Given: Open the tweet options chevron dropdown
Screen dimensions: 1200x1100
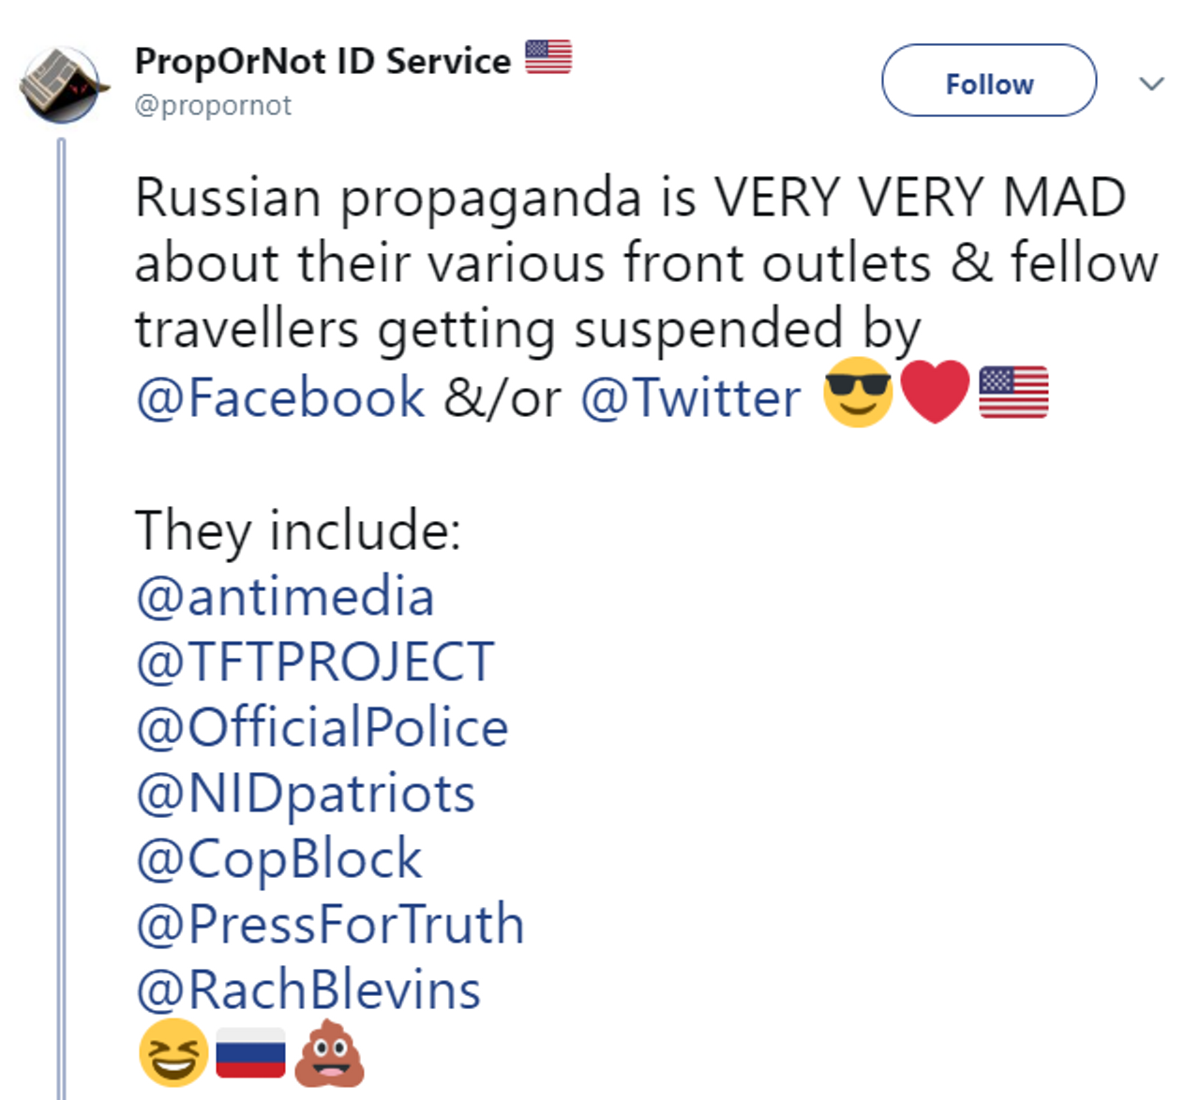Looking at the screenshot, I should [x=1150, y=83].
